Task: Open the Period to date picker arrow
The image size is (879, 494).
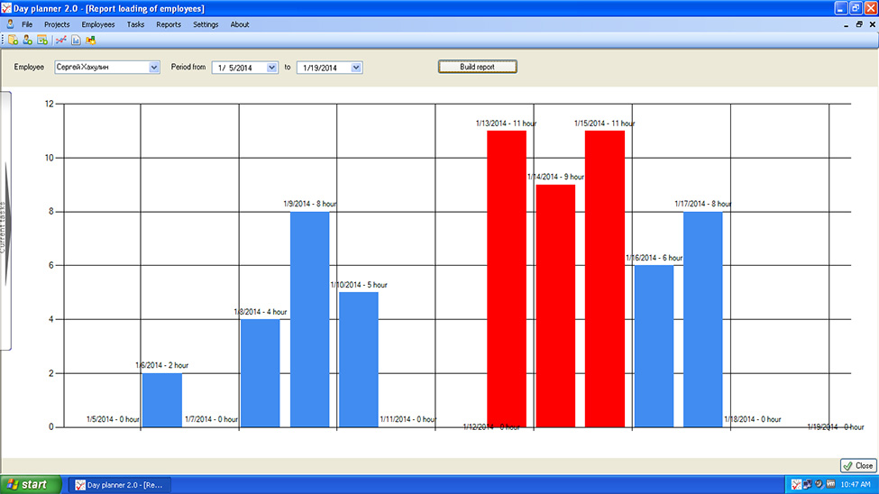Action: coord(356,68)
